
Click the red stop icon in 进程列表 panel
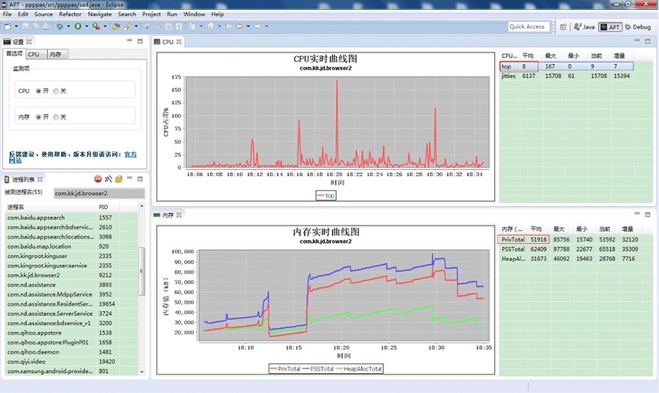click(x=98, y=179)
